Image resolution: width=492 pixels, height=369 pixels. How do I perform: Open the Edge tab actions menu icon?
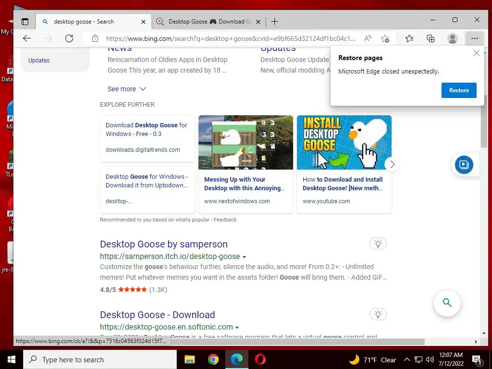(25, 22)
